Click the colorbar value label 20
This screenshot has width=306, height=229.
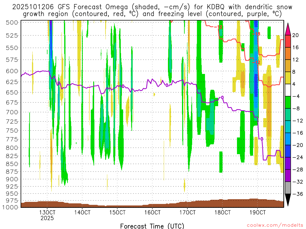point(296,35)
